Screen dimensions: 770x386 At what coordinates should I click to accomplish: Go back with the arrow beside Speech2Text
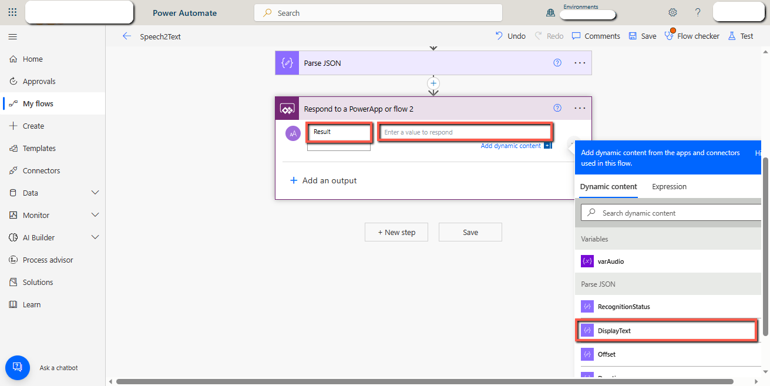pos(126,36)
